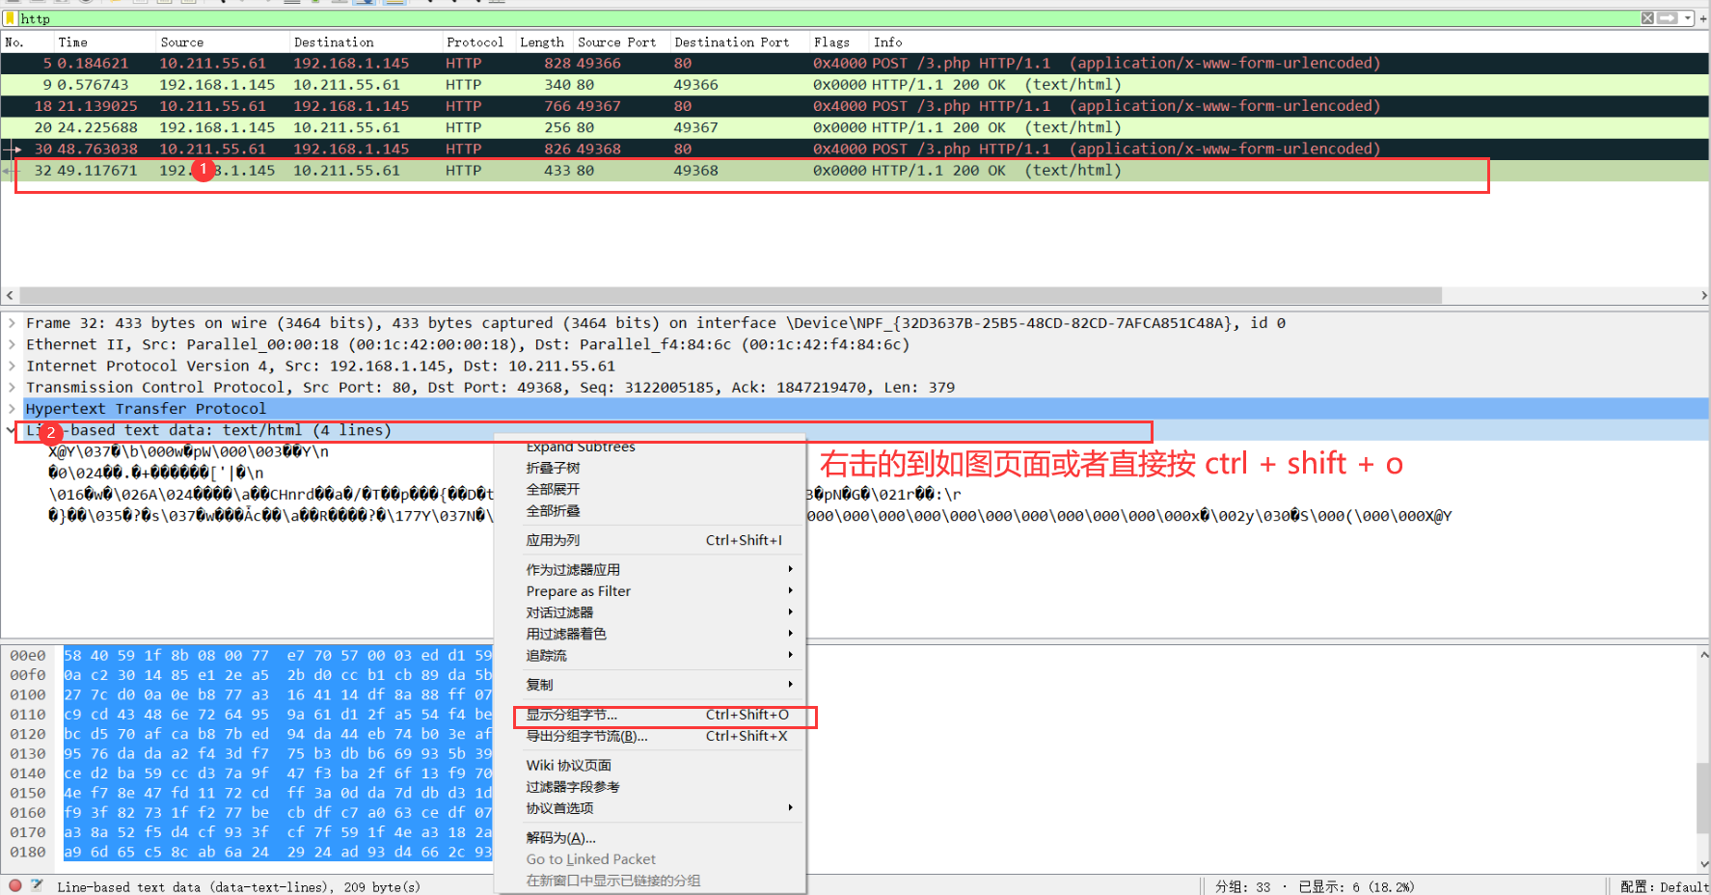The width and height of the screenshot is (1711, 895).
Task: Click hex offset row 00e0
Action: (x=28, y=656)
